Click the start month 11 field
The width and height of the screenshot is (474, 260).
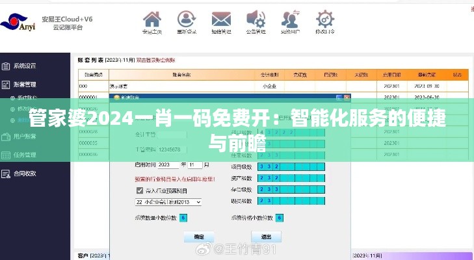[197, 164]
